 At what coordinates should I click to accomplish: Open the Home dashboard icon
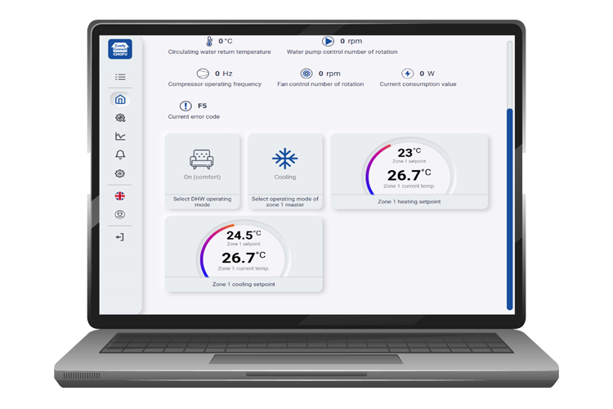tap(120, 100)
